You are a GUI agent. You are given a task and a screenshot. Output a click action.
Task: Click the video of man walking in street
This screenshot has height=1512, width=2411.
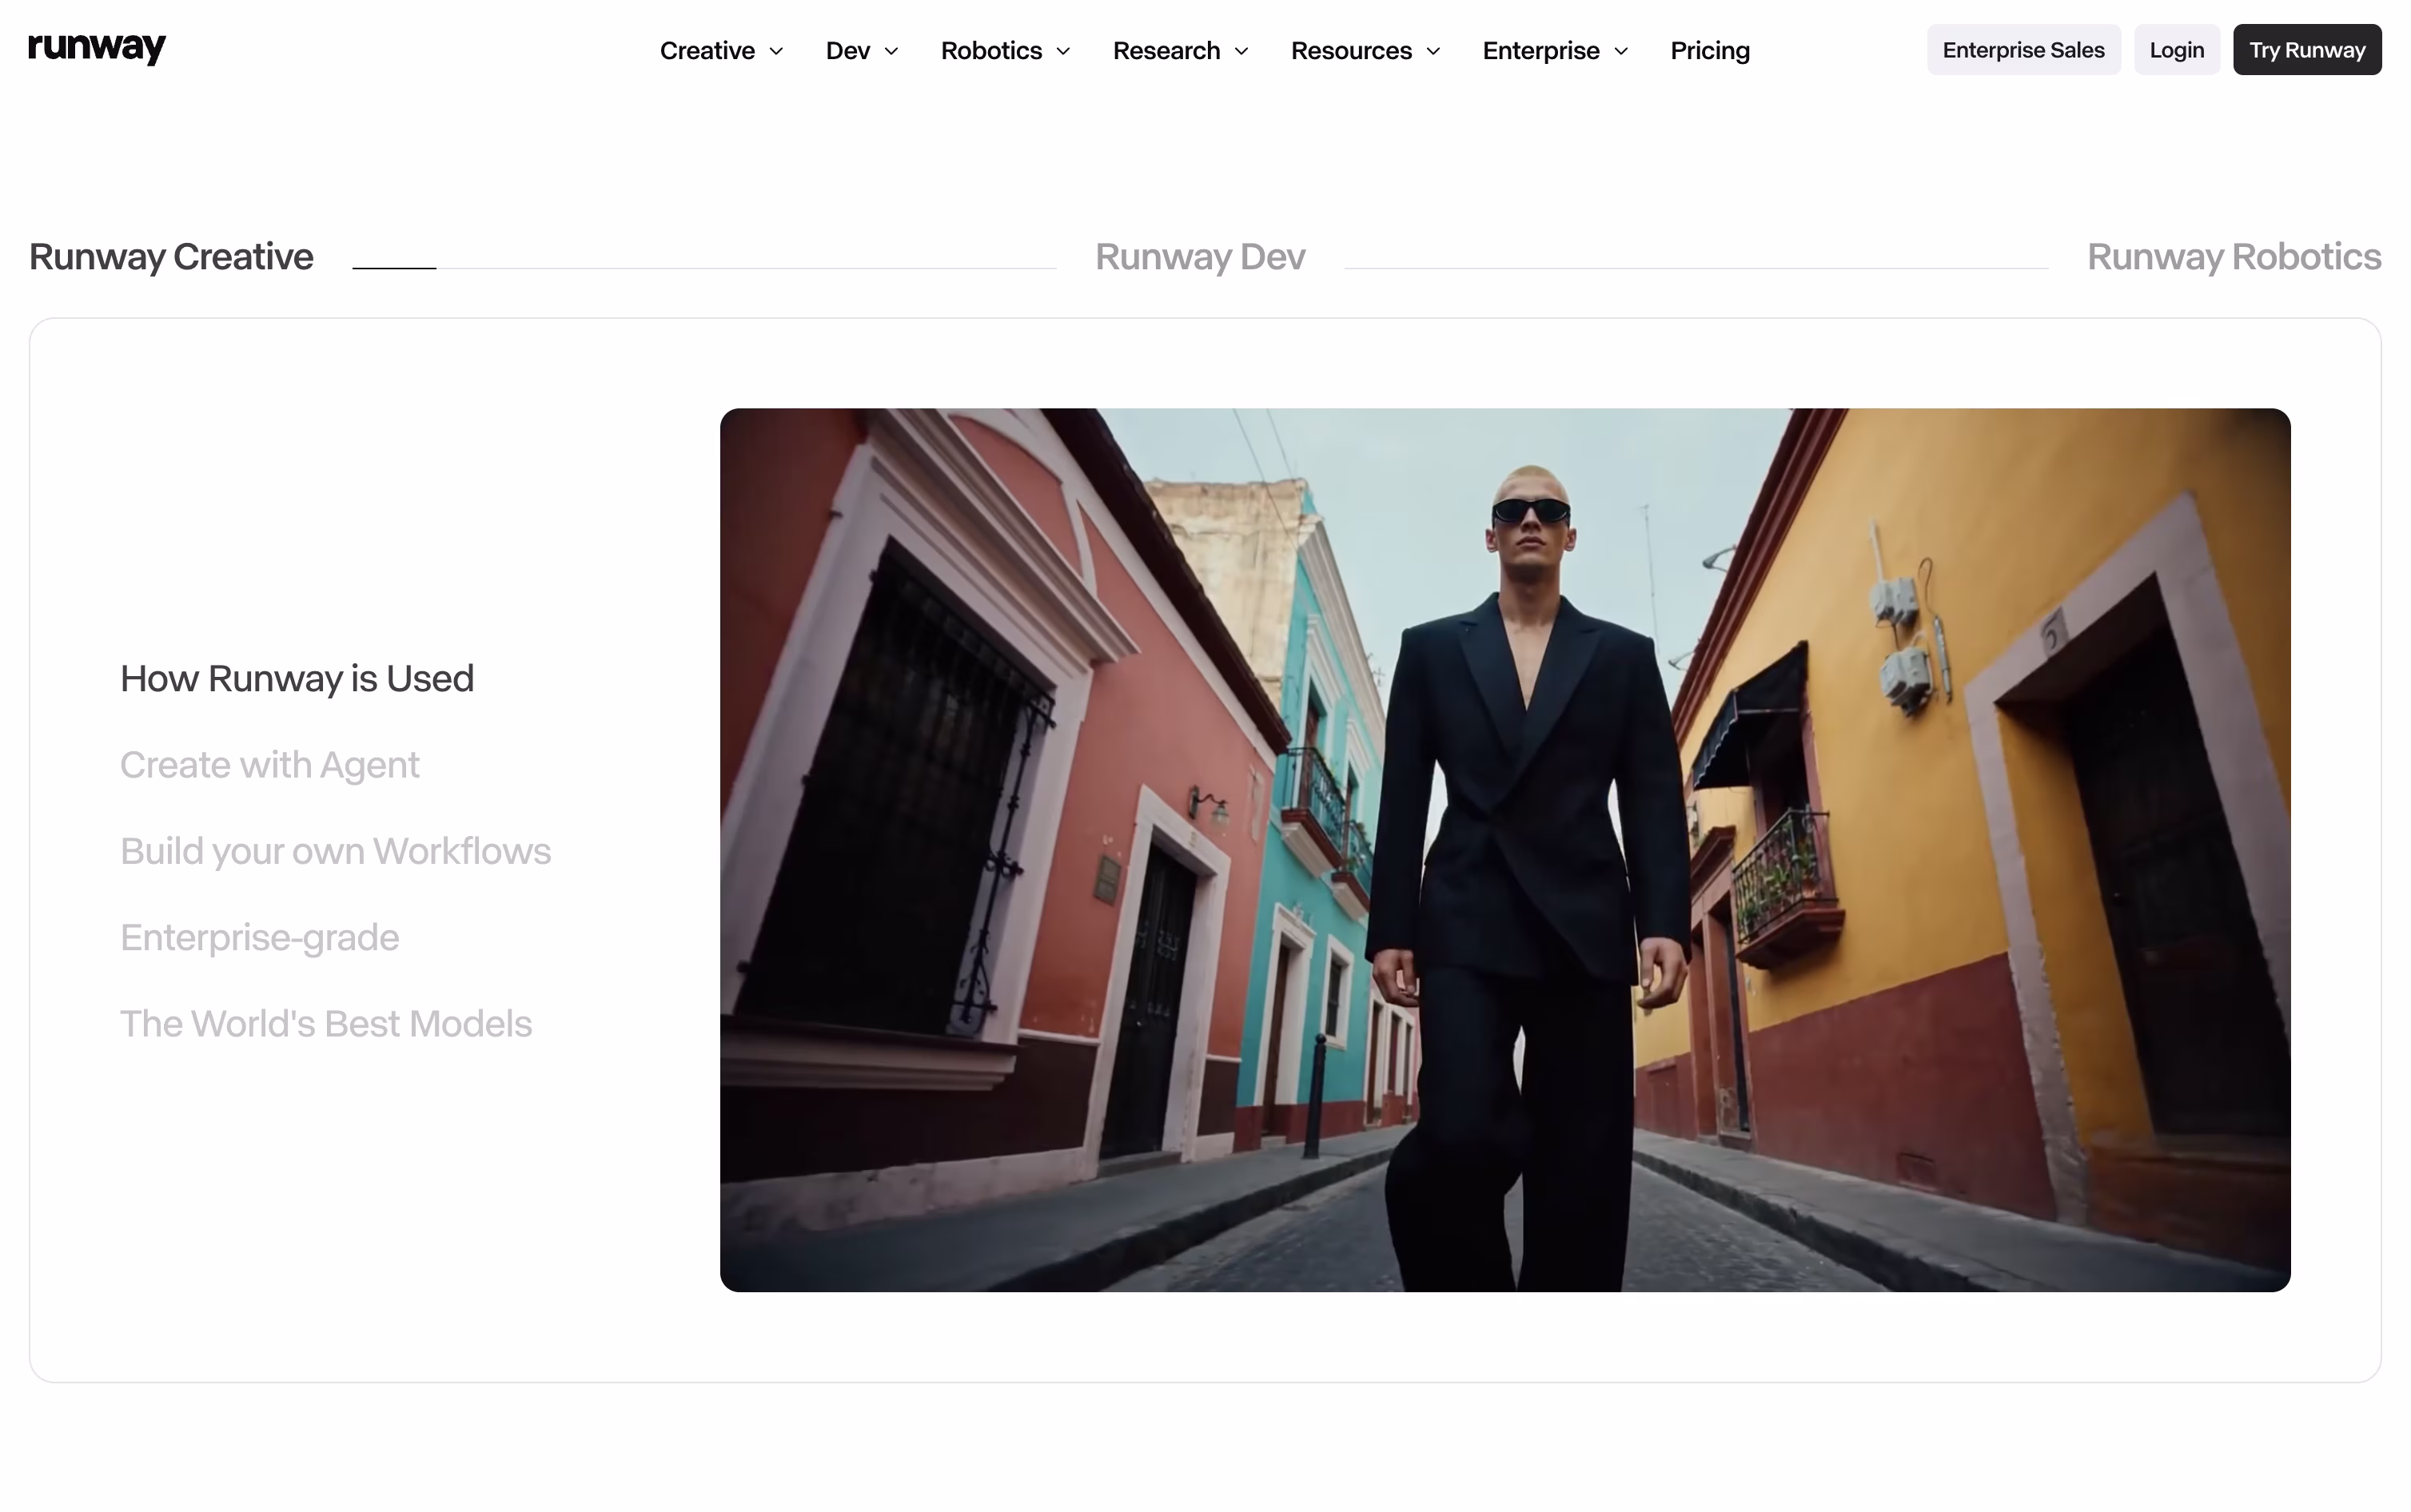[1505, 850]
